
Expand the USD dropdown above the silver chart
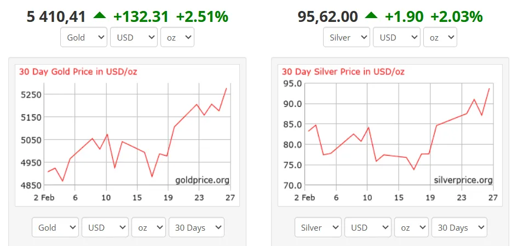pos(396,37)
